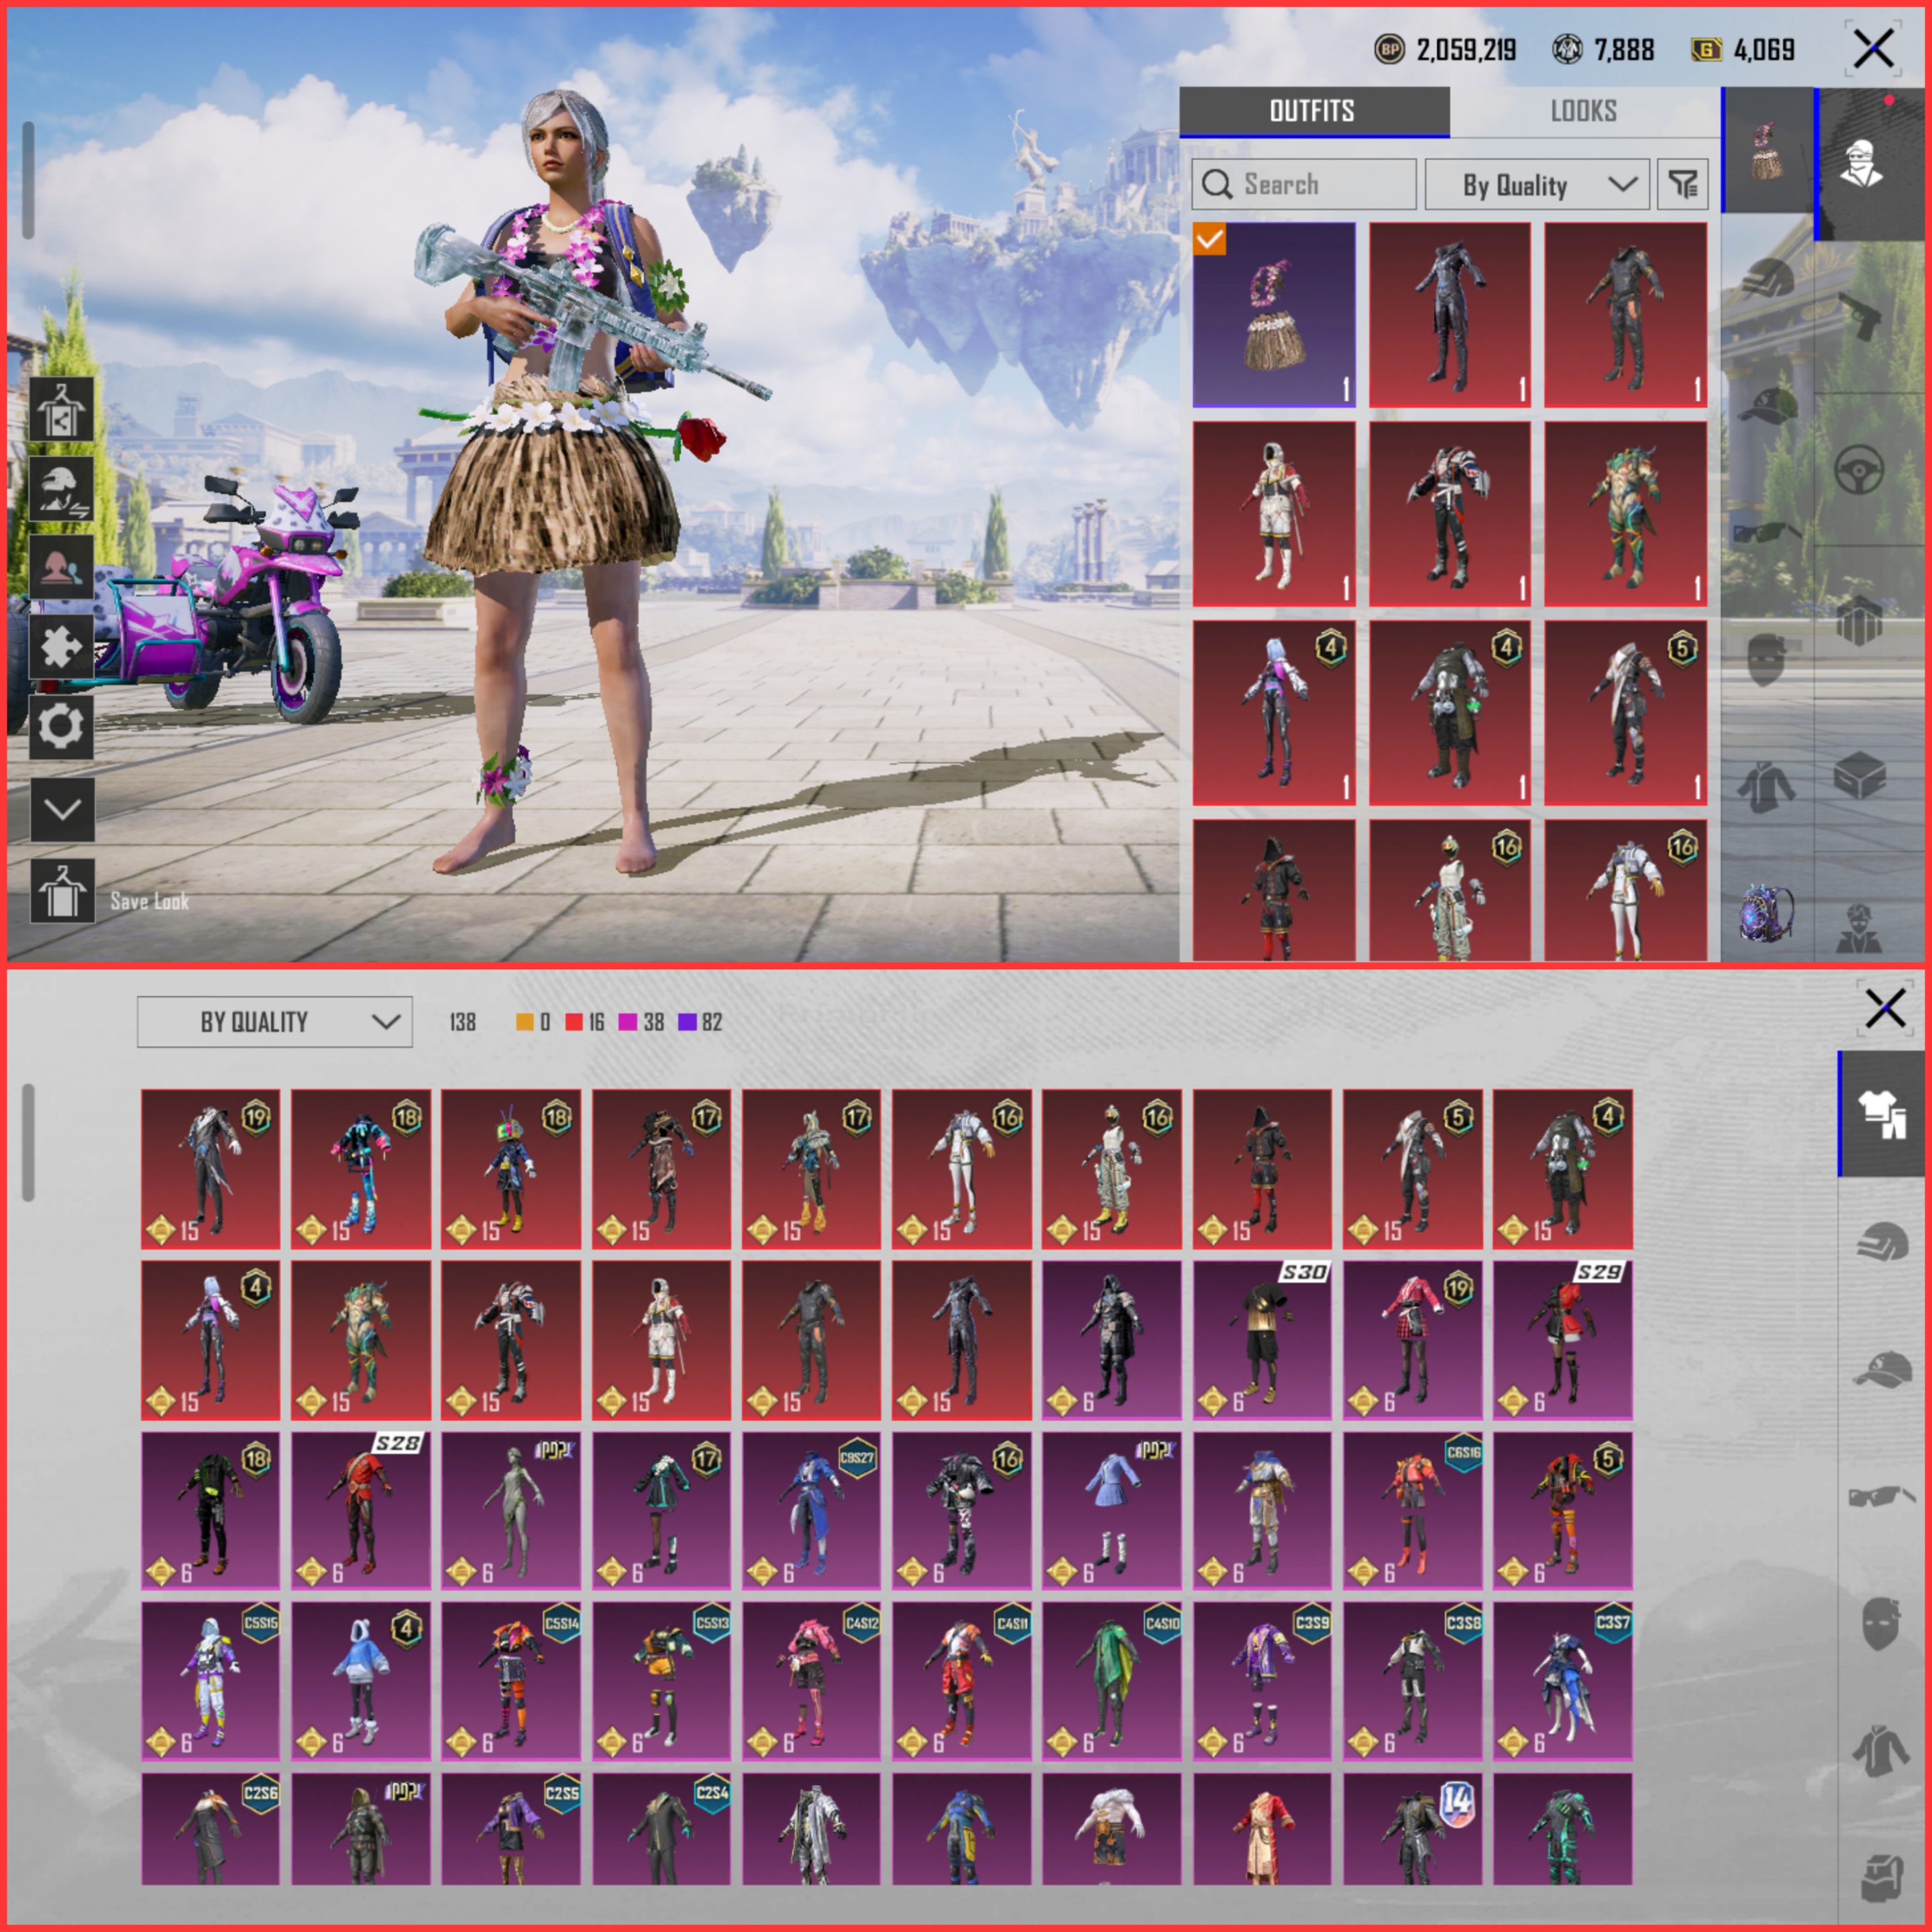Select the outfit tagged C2S6 in bottom row
This screenshot has width=1932, height=1932.
(x=210, y=1829)
